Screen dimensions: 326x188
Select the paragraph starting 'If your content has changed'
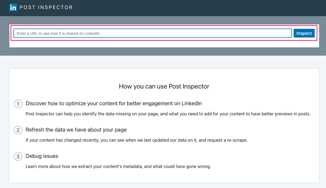[136, 140]
